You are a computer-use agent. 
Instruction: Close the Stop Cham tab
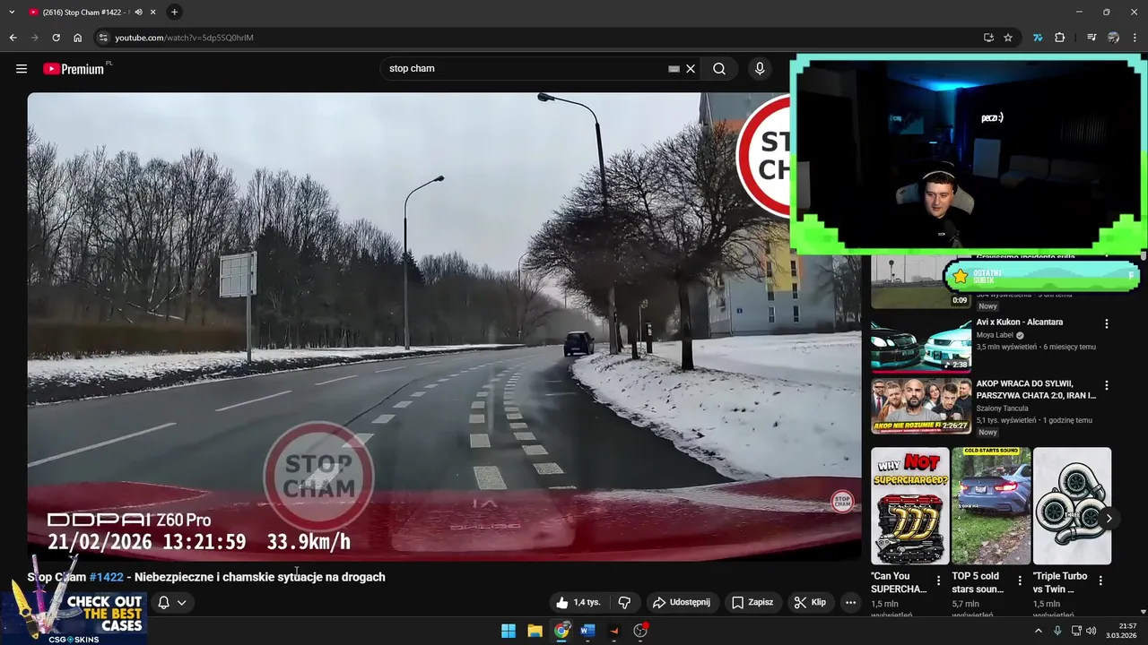152,12
